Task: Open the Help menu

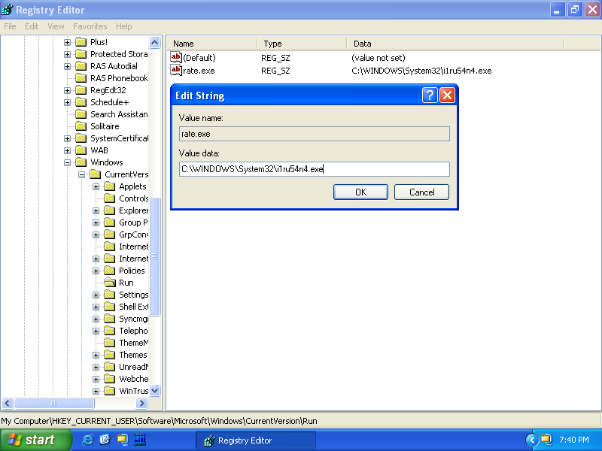Action: (x=123, y=26)
